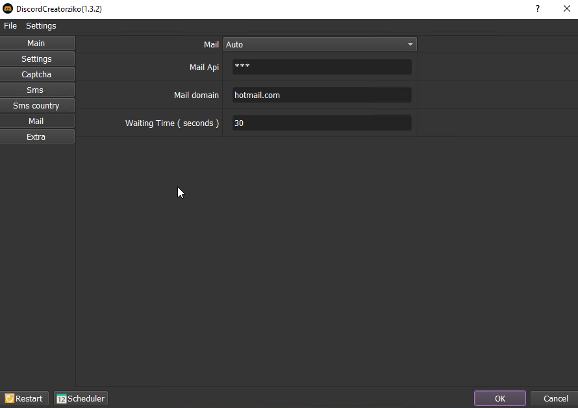The width and height of the screenshot is (578, 408).
Task: Click the Mail domain field with hotmail.com
Action: click(322, 95)
